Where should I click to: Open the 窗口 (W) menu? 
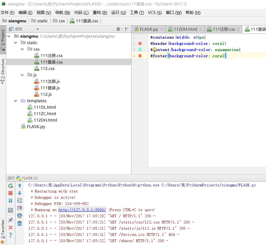[174, 13]
